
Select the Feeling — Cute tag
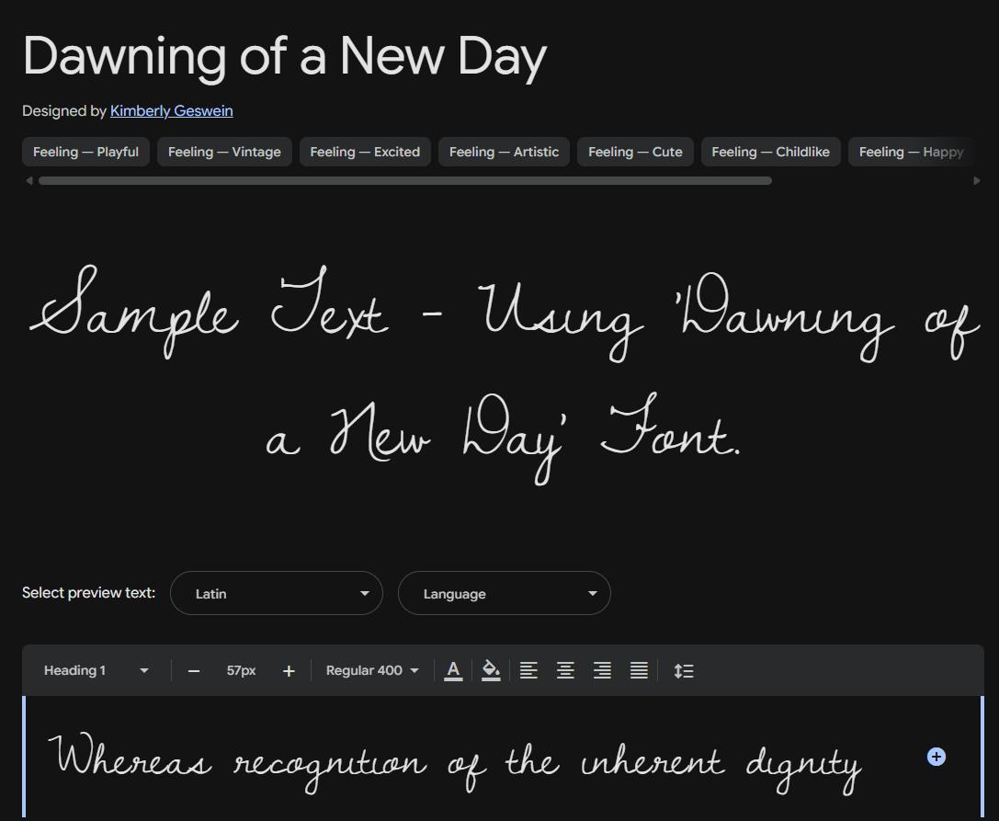tap(635, 152)
